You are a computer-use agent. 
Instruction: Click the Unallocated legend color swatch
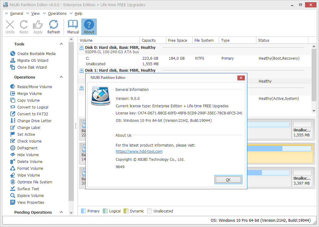coord(150,211)
